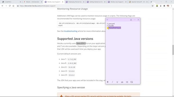Open the Chrome three-dot menu

tap(172, 6)
